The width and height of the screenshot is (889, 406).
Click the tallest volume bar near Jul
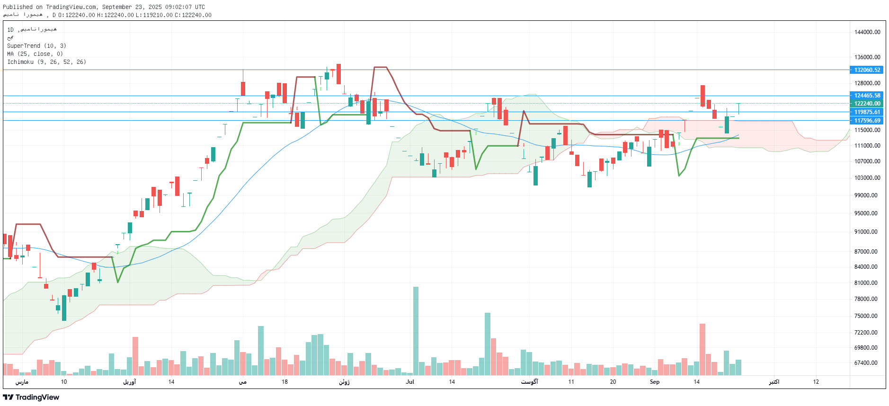click(416, 330)
